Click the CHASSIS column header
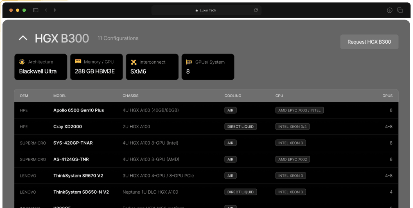Viewport: 413px width, 208px height. click(x=131, y=96)
